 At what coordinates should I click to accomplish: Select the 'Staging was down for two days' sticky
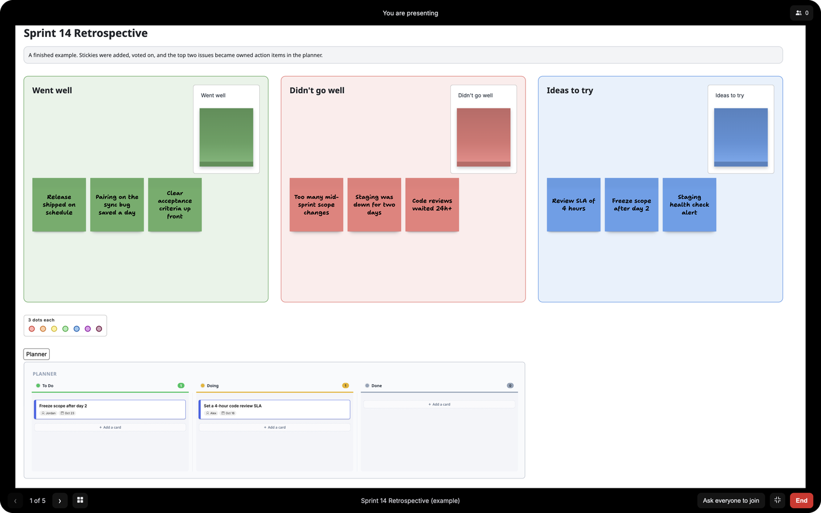(374, 205)
